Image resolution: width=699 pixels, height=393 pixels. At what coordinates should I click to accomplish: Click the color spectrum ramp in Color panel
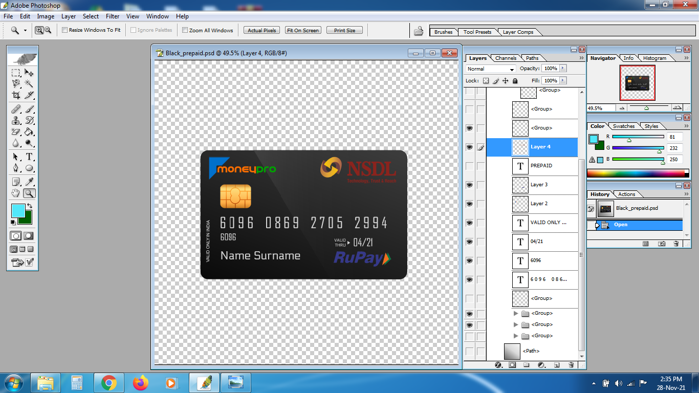pyautogui.click(x=638, y=173)
